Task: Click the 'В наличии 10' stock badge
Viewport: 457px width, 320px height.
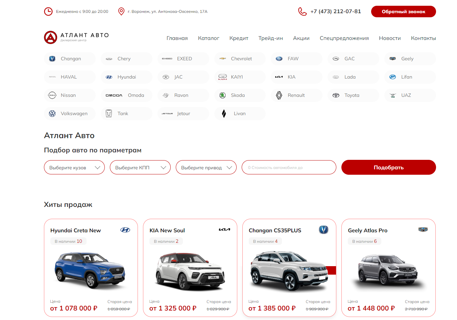Action: point(68,241)
